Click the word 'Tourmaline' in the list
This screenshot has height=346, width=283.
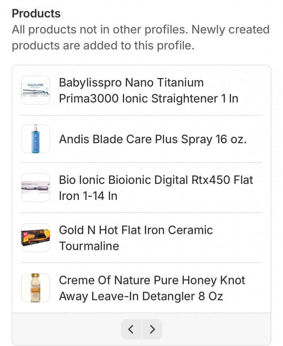point(89,246)
